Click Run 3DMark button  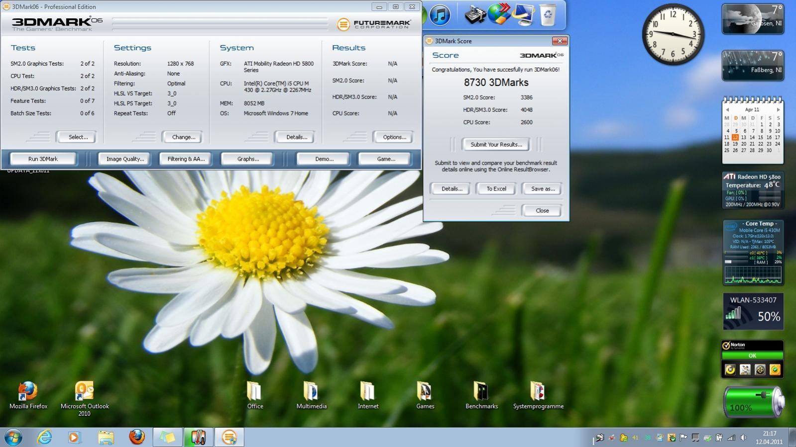coord(43,159)
